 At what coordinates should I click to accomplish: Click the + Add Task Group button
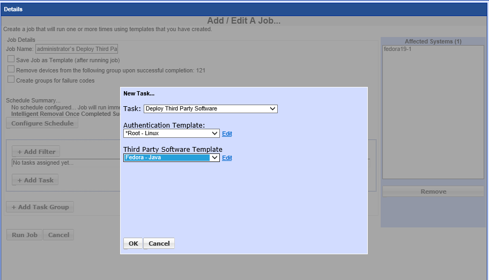pyautogui.click(x=40, y=207)
